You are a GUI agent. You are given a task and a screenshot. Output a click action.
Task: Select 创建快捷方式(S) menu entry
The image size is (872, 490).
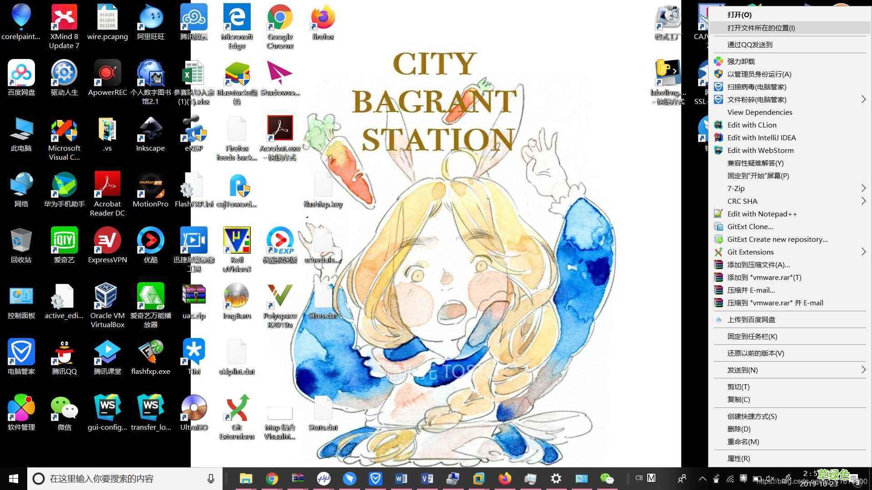tap(789, 416)
